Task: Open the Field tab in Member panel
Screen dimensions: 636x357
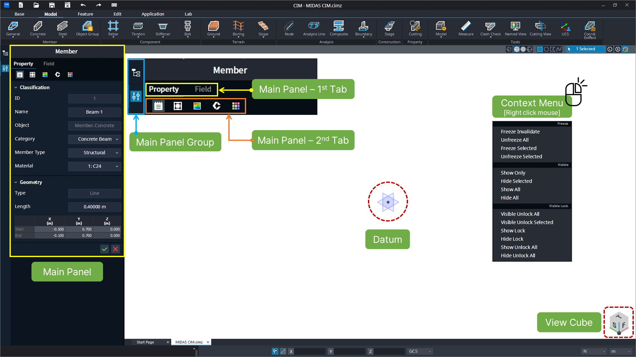Action: (49, 64)
